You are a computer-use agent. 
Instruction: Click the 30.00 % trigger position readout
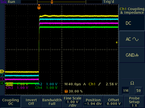click(76, 91)
